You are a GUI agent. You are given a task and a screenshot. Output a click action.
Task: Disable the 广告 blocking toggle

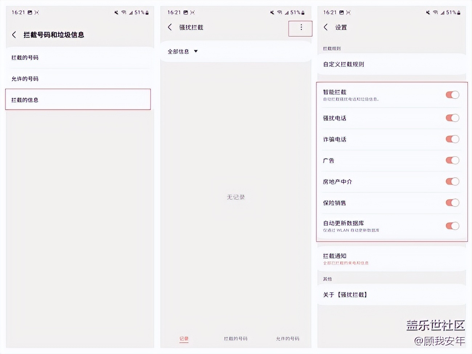click(x=451, y=160)
